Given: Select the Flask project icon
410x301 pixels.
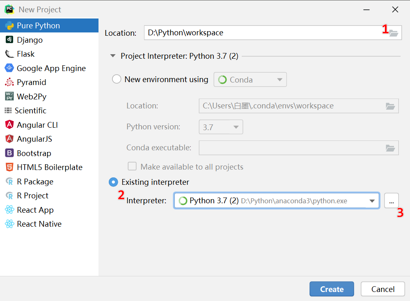Looking at the screenshot, I should pyautogui.click(x=9, y=54).
